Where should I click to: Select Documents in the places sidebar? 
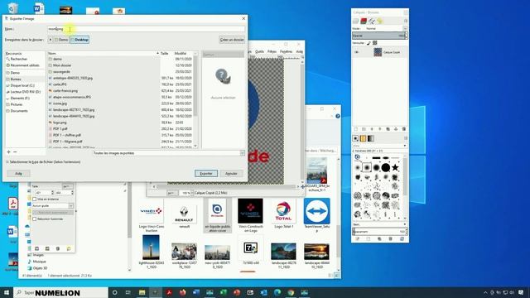point(19,111)
